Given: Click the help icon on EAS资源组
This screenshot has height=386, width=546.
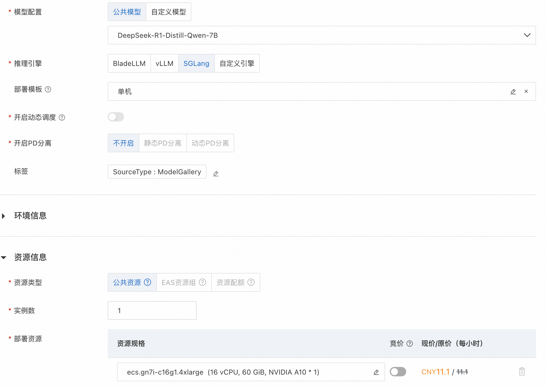Looking at the screenshot, I should tap(202, 282).
